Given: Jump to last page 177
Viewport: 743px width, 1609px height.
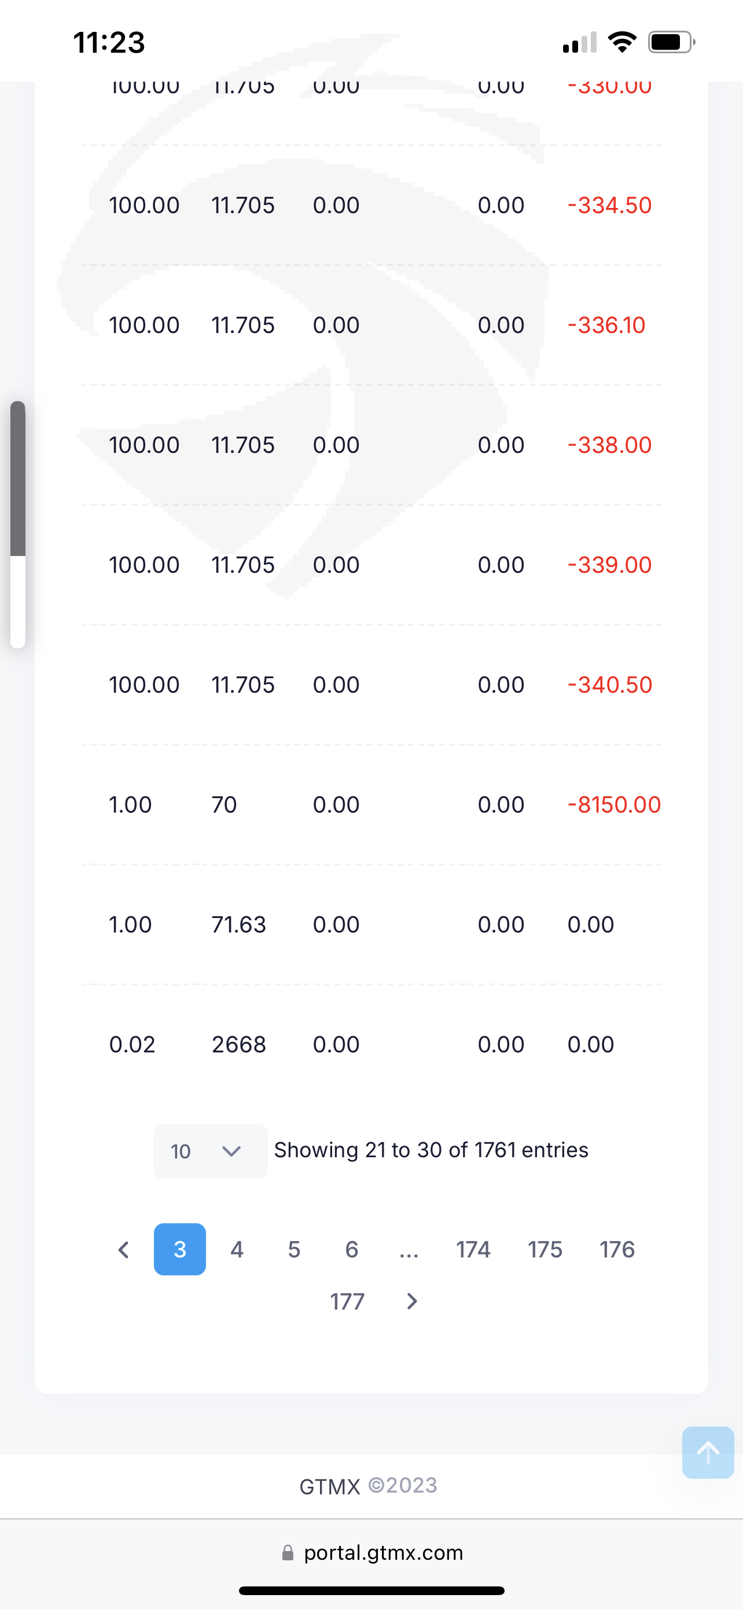Looking at the screenshot, I should click(x=347, y=1301).
